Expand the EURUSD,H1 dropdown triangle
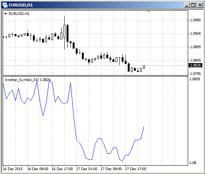 (5, 14)
